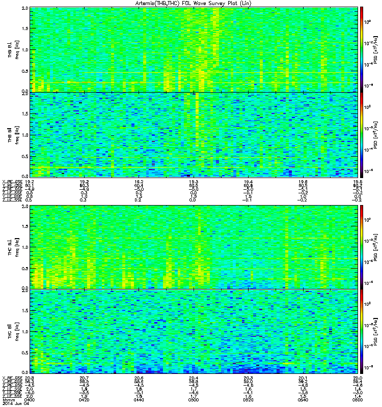Click the 'THB B⊥ freq [Hz]' axis label
Viewport: 382px width, 407px height.
13,50
